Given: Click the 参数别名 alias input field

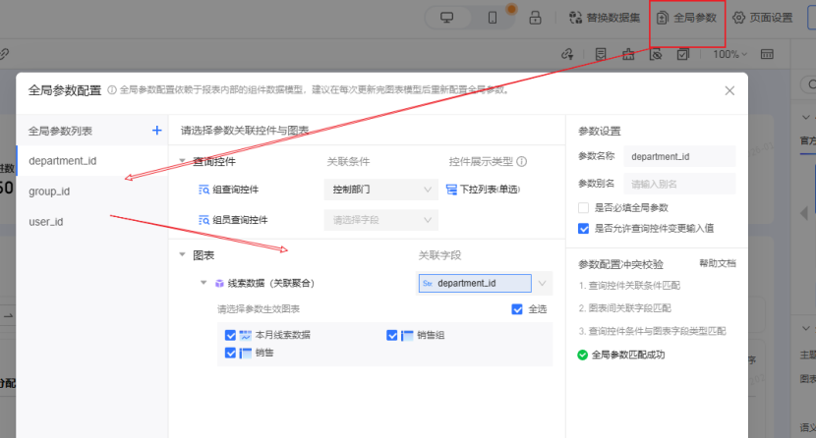Looking at the screenshot, I should 679,184.
